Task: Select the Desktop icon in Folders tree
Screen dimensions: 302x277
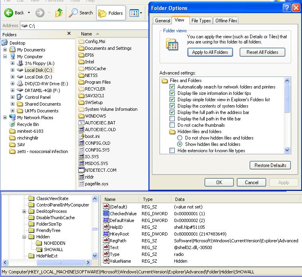Action: [5, 43]
